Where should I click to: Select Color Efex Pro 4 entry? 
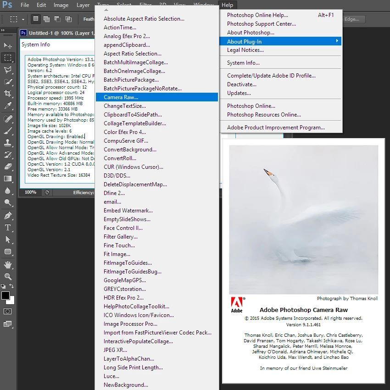point(157,132)
